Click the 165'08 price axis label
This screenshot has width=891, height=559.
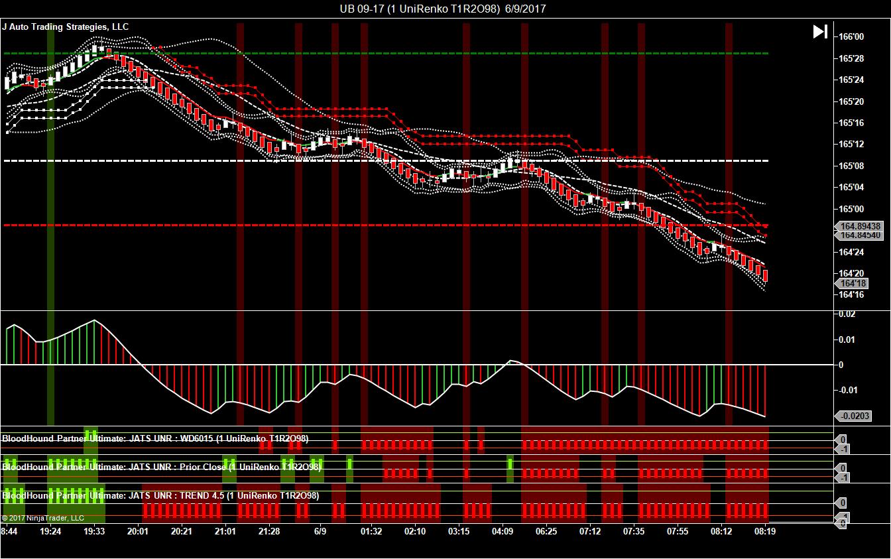click(851, 166)
